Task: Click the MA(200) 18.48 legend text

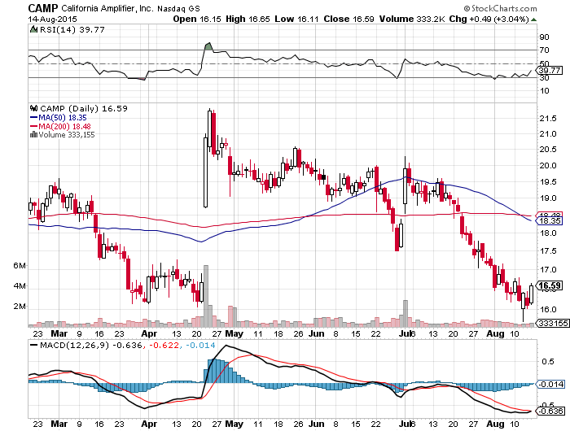Action: tap(64, 126)
